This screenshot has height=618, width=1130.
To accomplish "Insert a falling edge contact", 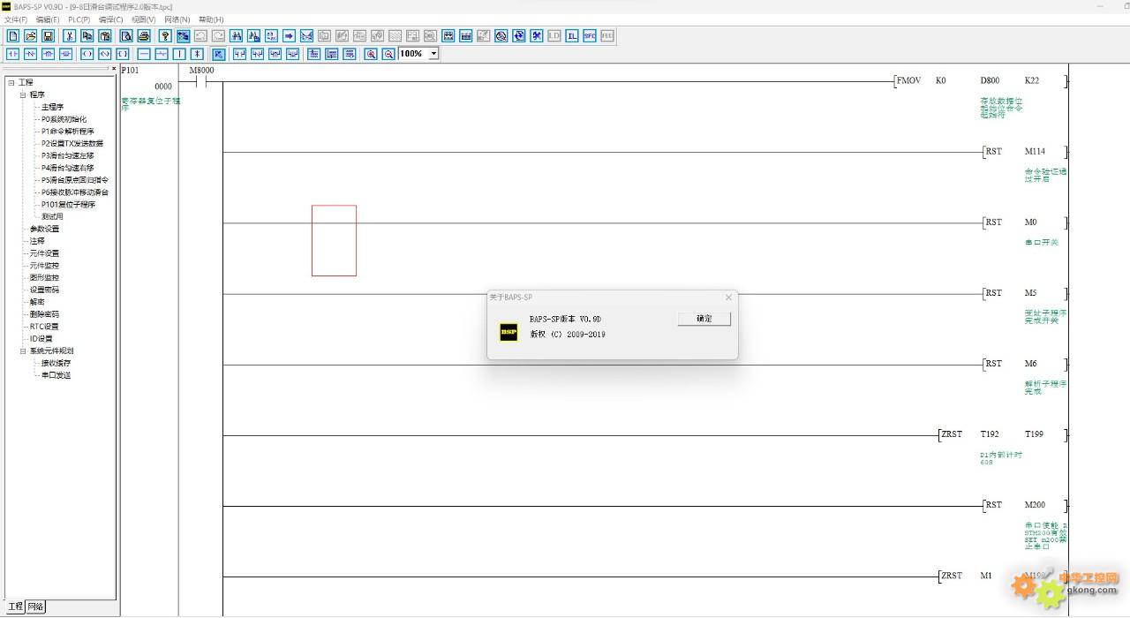I will point(65,54).
